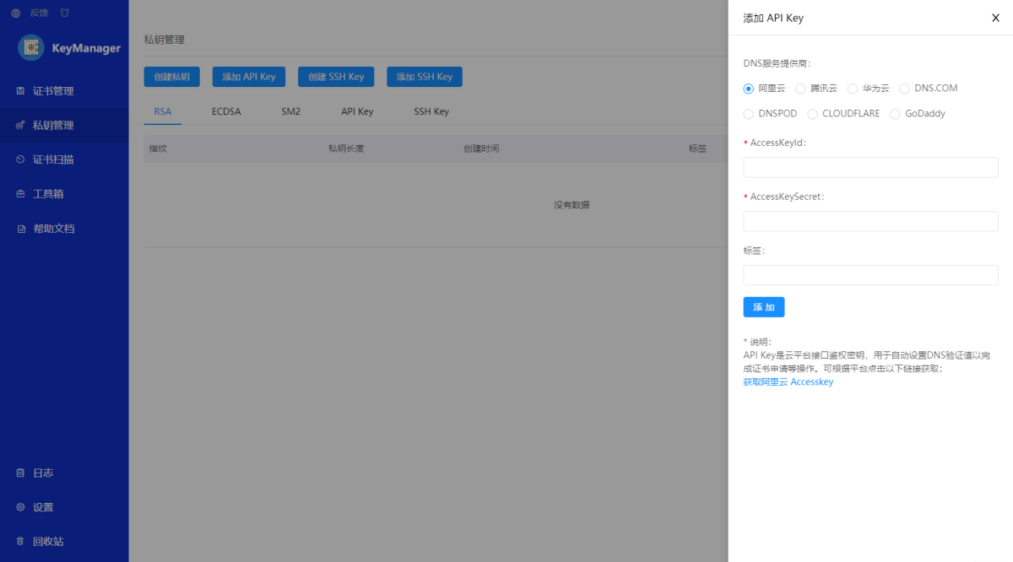The width and height of the screenshot is (1013, 562).
Task: Select the 华为云 radio option
Action: pos(853,89)
